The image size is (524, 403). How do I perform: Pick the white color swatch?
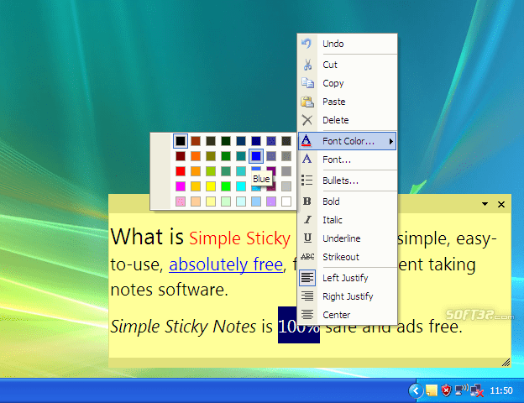(x=286, y=201)
